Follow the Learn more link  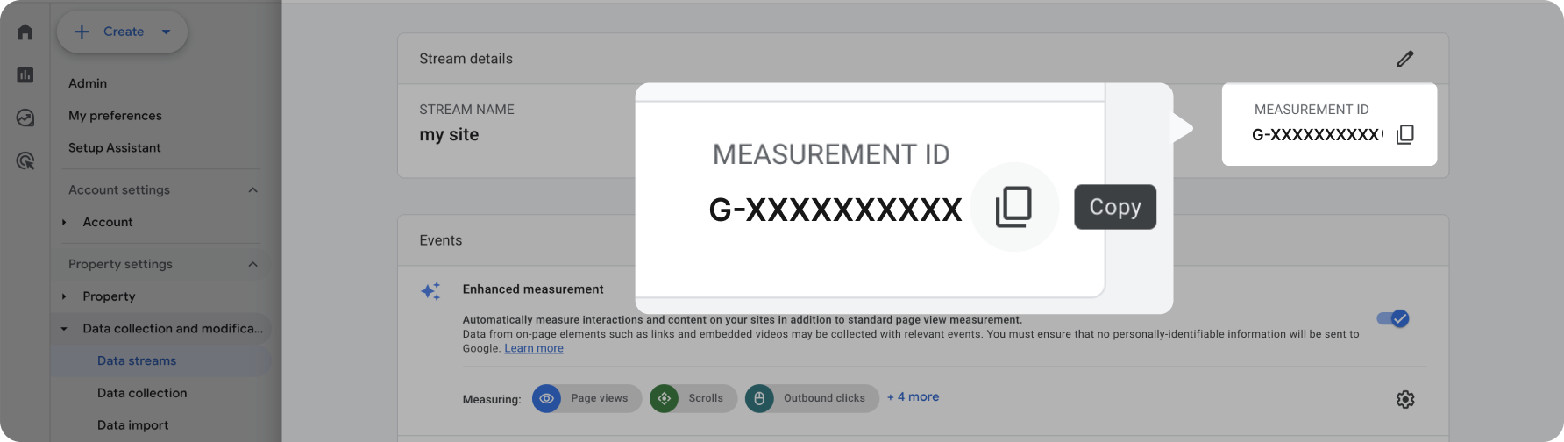[534, 348]
